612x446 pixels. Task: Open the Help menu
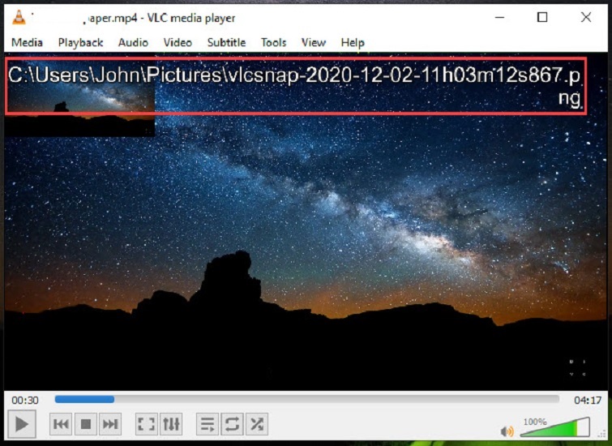[353, 42]
